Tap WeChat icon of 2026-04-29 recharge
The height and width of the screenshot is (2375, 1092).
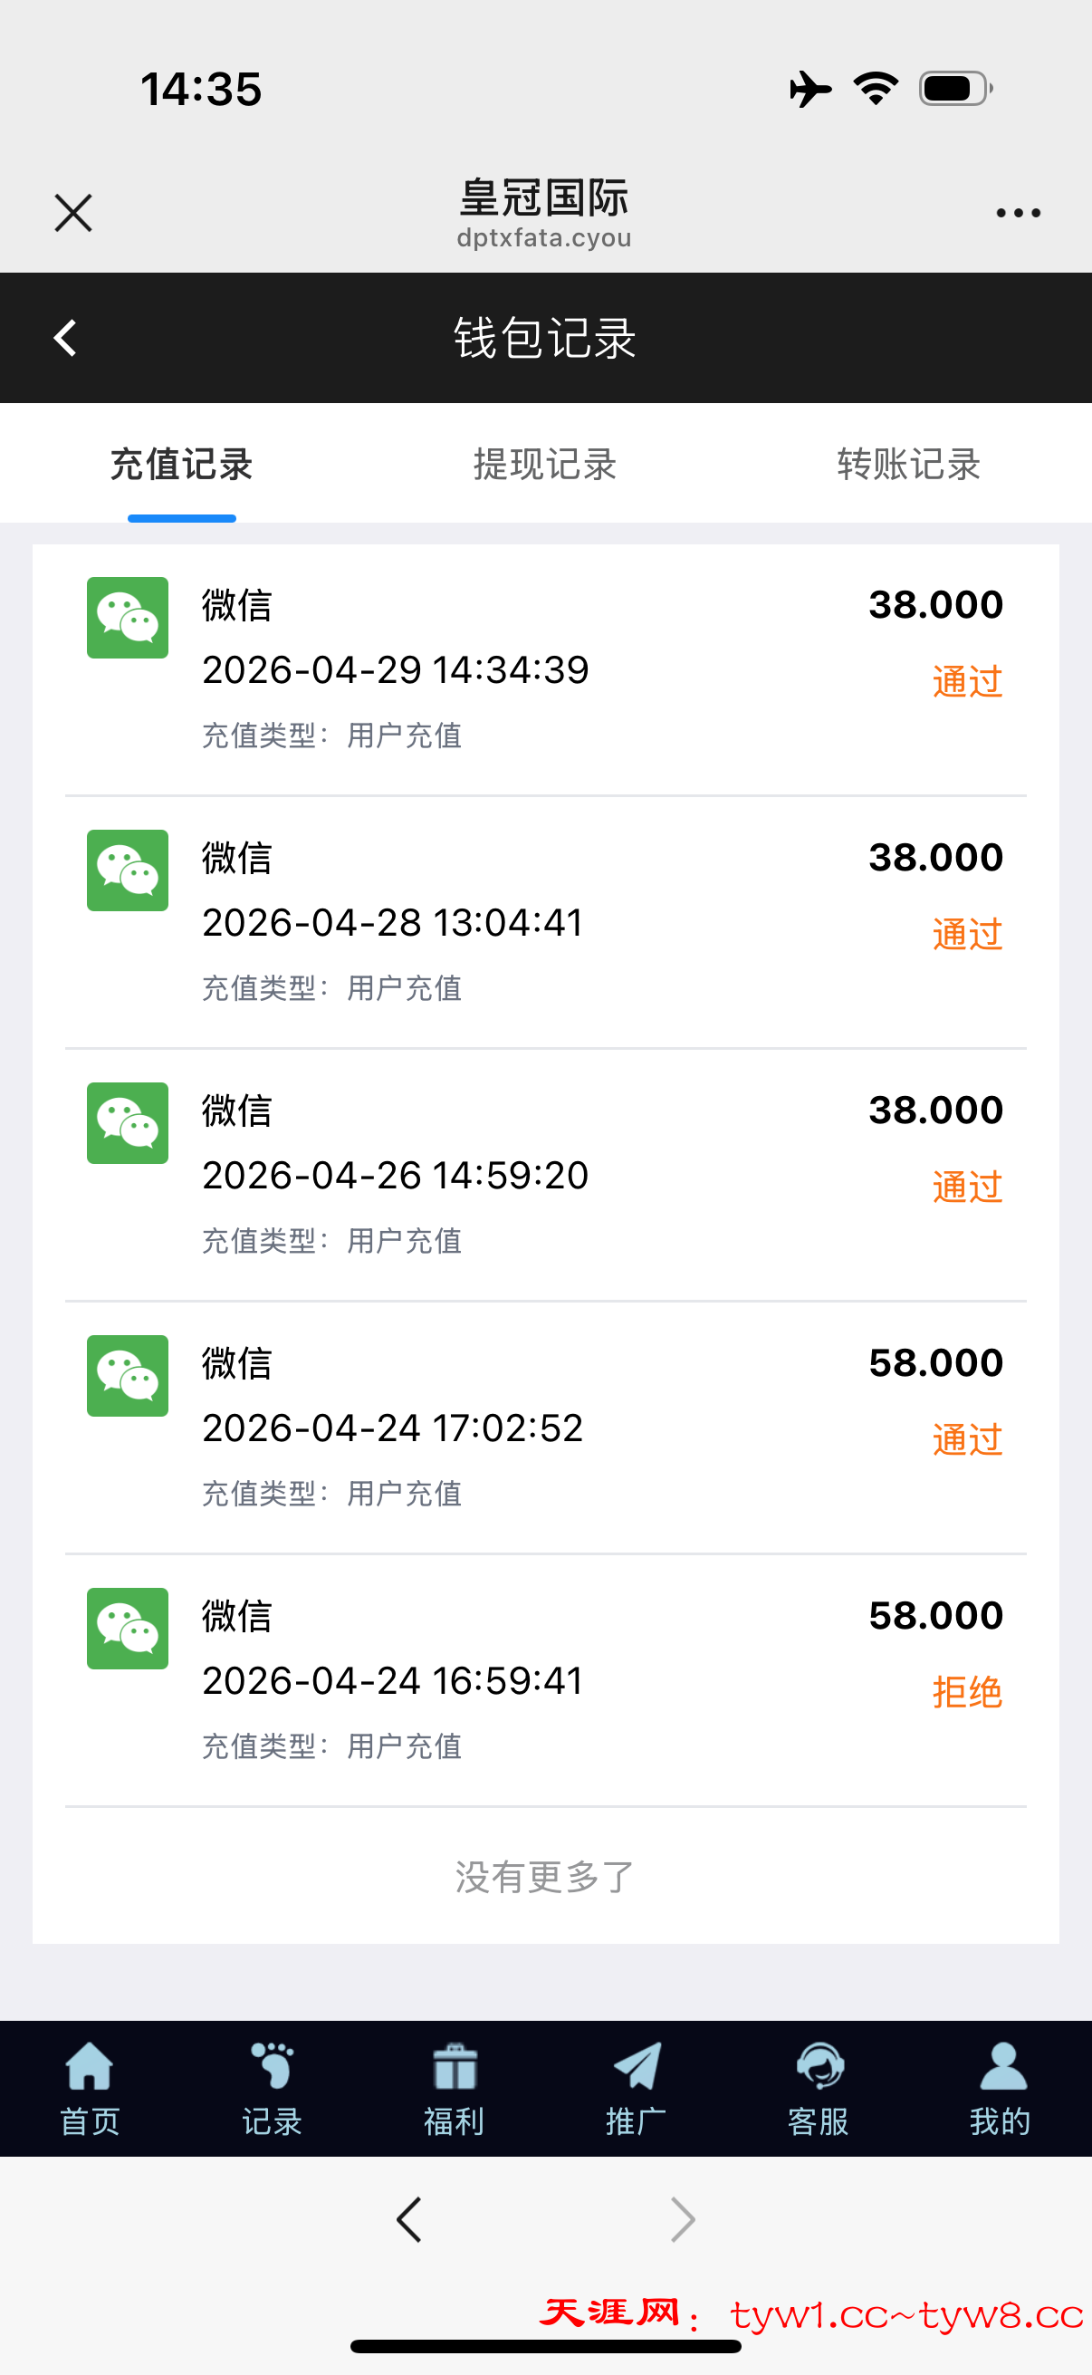127,618
